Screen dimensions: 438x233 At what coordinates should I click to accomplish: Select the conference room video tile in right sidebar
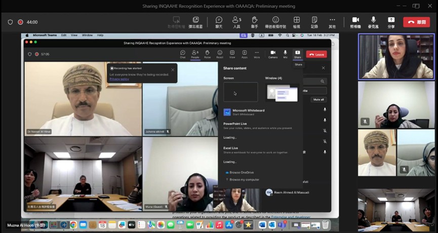click(396, 210)
